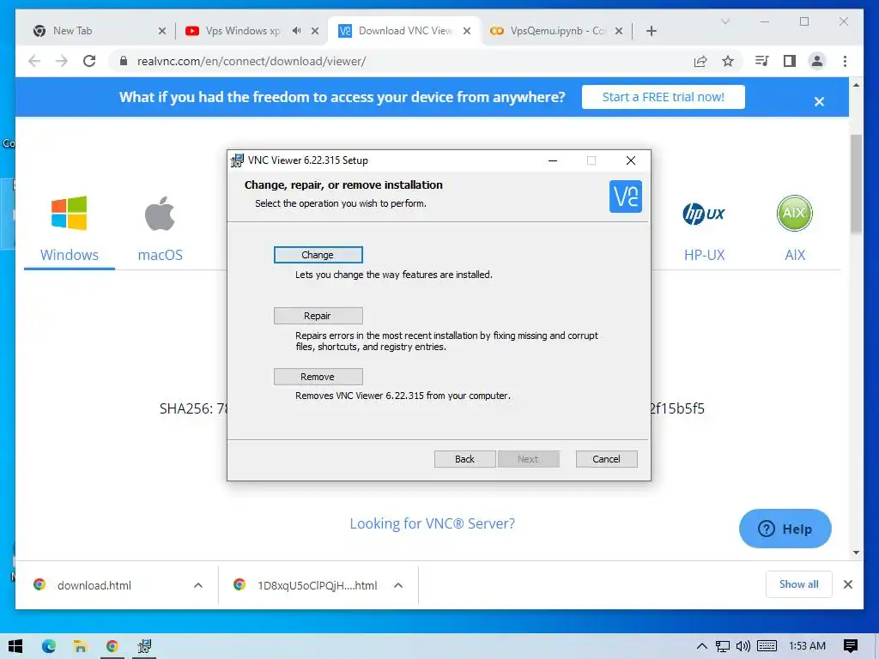Select the macOS Apple icon

pos(160,214)
